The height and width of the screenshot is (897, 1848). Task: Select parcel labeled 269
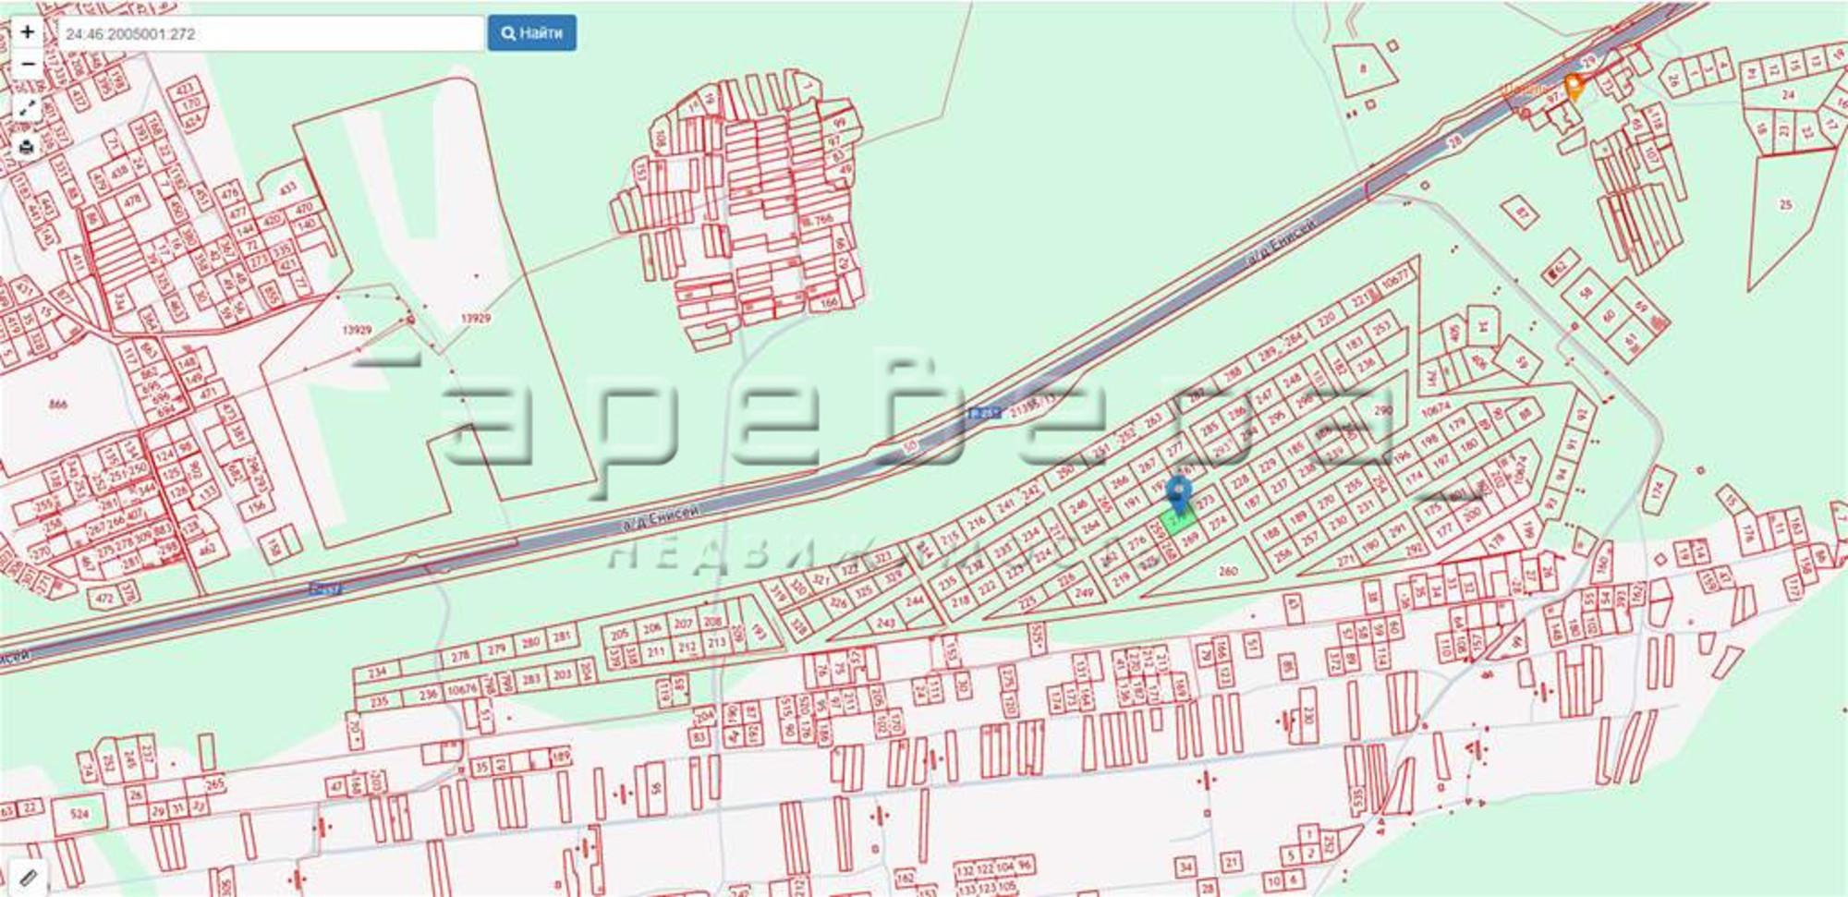click(1190, 539)
